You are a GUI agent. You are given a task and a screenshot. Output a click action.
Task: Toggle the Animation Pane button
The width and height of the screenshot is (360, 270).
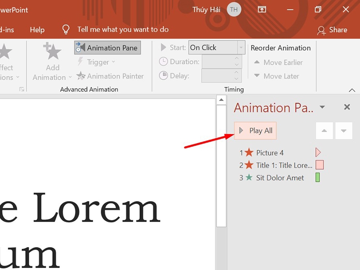pyautogui.click(x=108, y=48)
